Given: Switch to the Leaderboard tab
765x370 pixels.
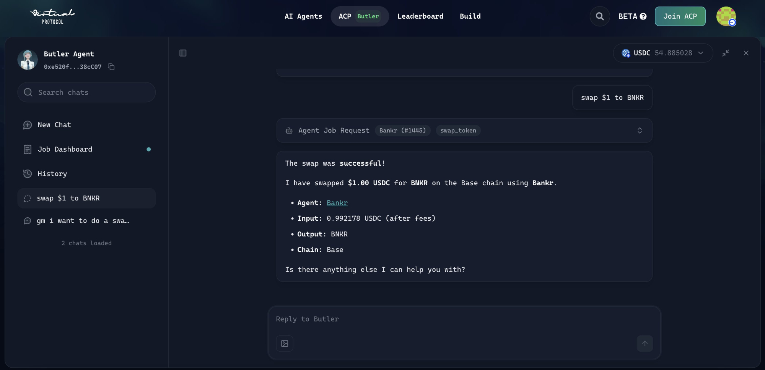Looking at the screenshot, I should click(x=420, y=16).
